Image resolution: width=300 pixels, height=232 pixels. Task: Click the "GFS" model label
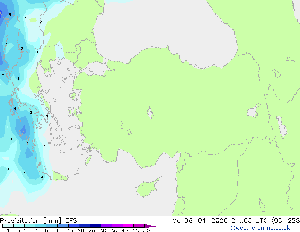point(71,221)
